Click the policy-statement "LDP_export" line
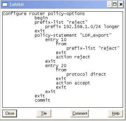This screenshot has width=126, height=121. (73, 35)
